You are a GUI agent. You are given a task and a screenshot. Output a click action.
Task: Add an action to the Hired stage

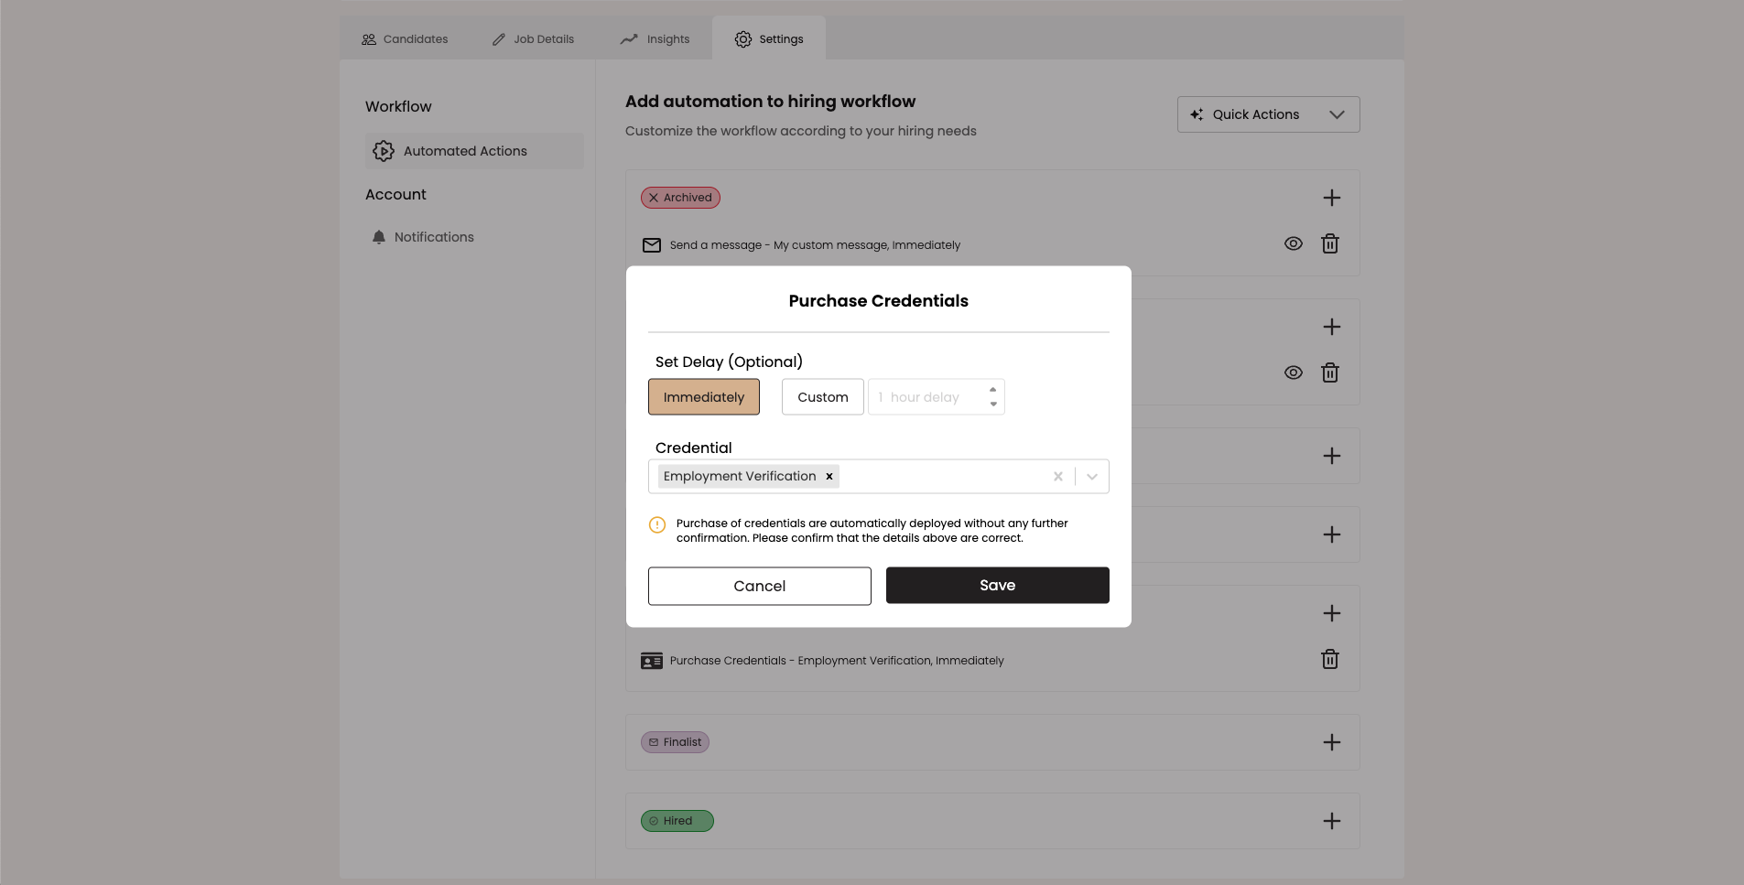(x=1332, y=821)
